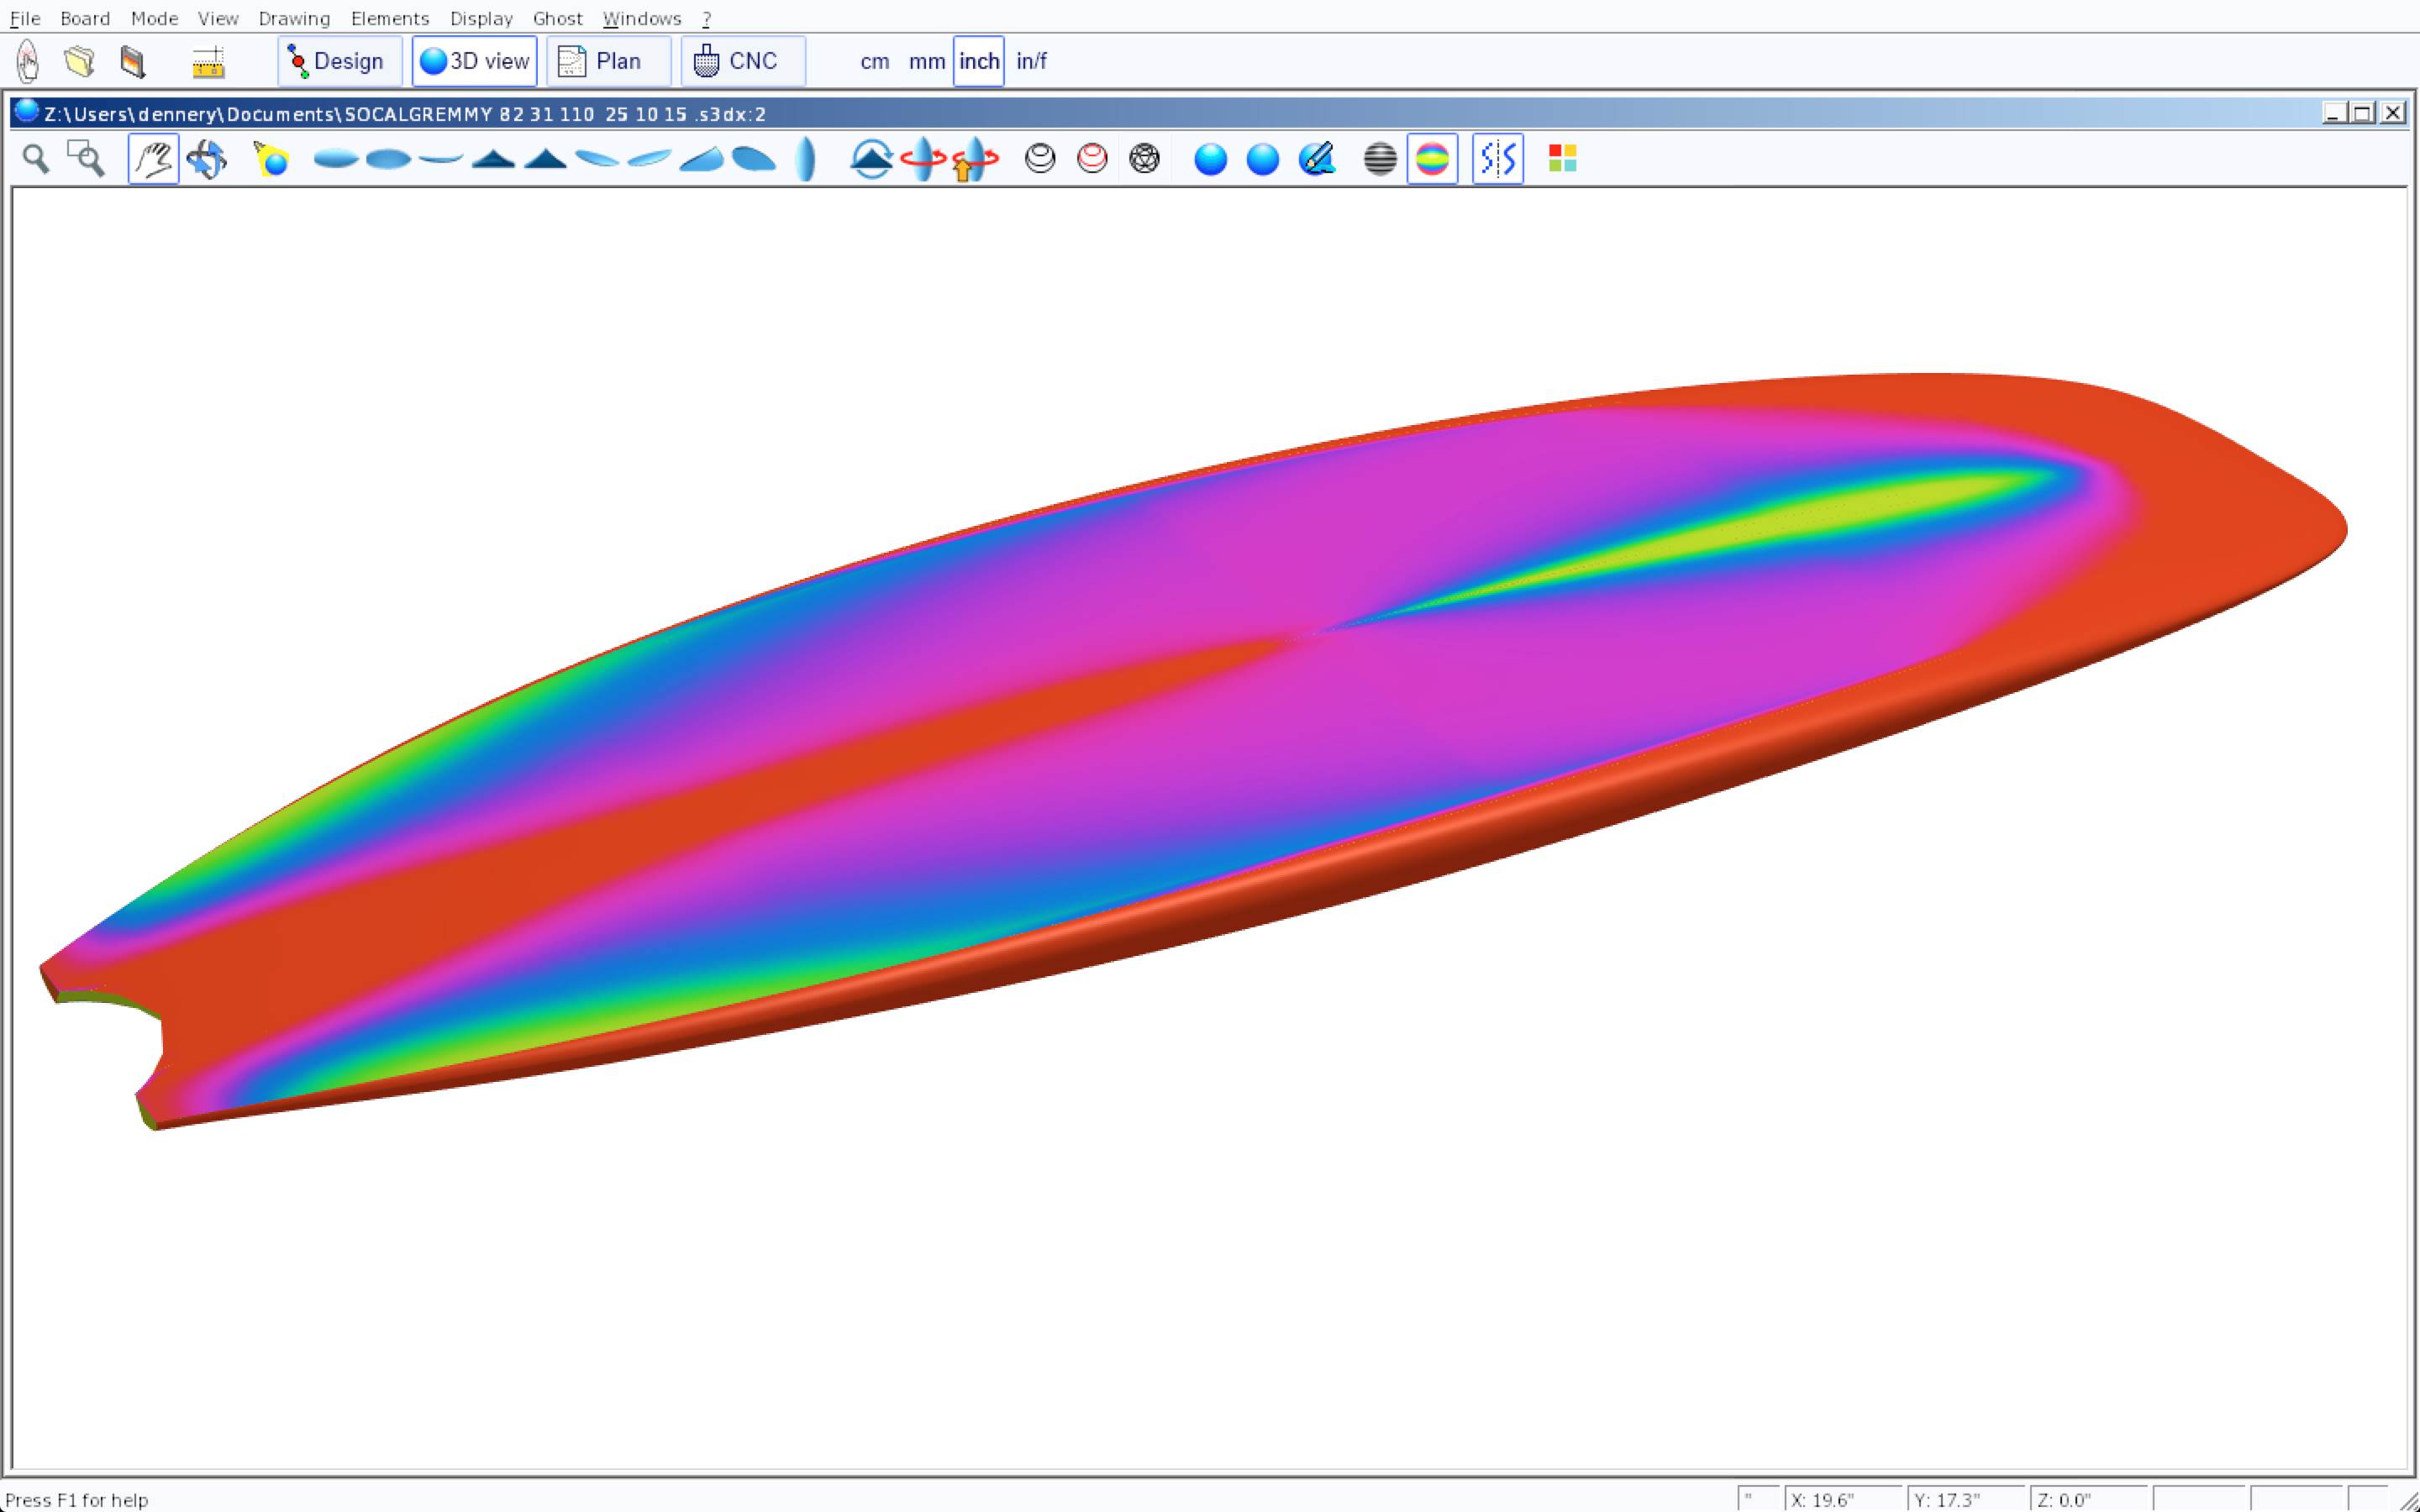Screen dimensions: 2420x1512
Task: Click the vertical board view icon
Action: point(806,159)
